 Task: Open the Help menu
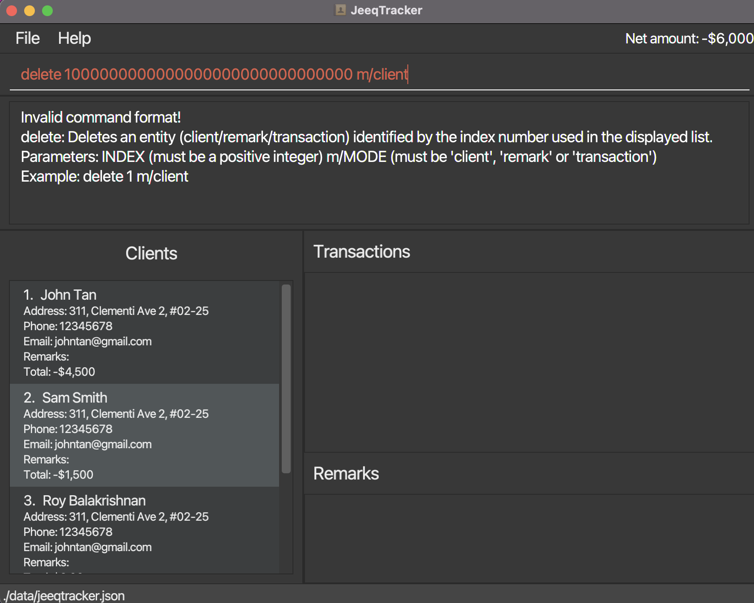(74, 38)
